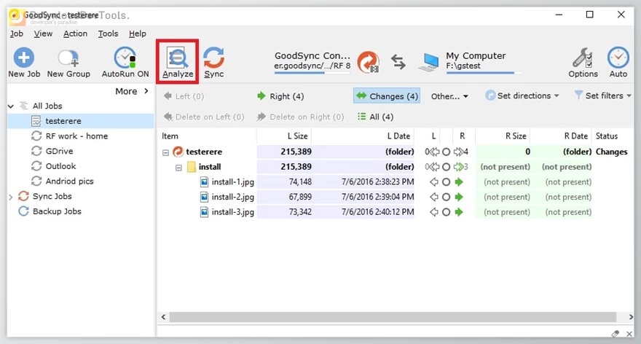This screenshot has height=344, width=641.
Task: Run Analyze on the job
Action: pos(178,62)
